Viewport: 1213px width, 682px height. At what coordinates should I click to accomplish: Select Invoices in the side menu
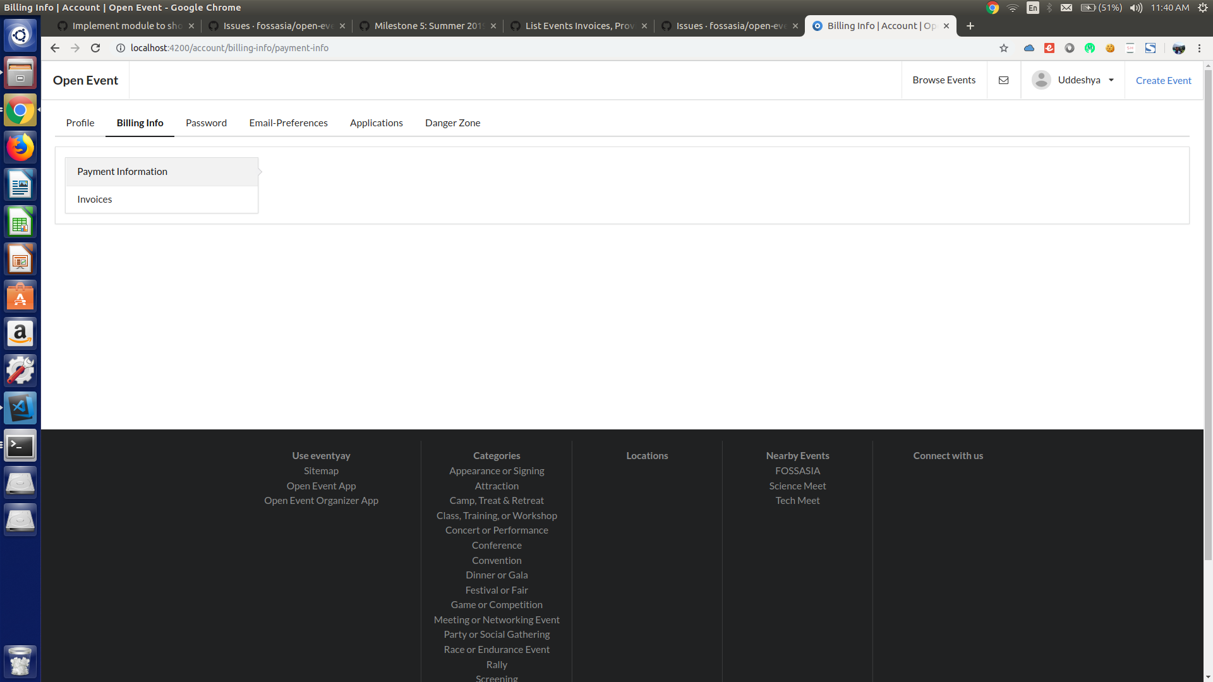(95, 199)
